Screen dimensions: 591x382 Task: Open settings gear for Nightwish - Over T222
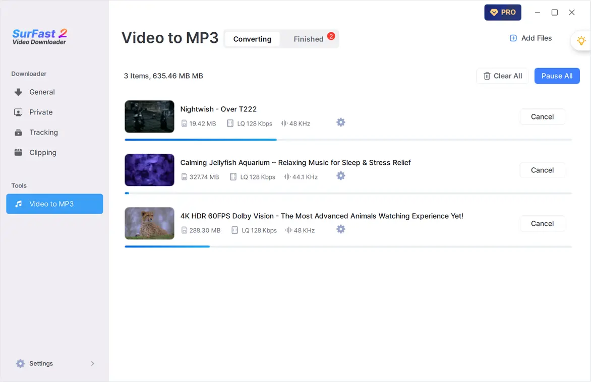pos(340,122)
